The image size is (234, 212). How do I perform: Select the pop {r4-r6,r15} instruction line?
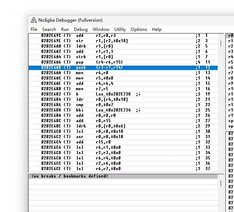(107, 62)
